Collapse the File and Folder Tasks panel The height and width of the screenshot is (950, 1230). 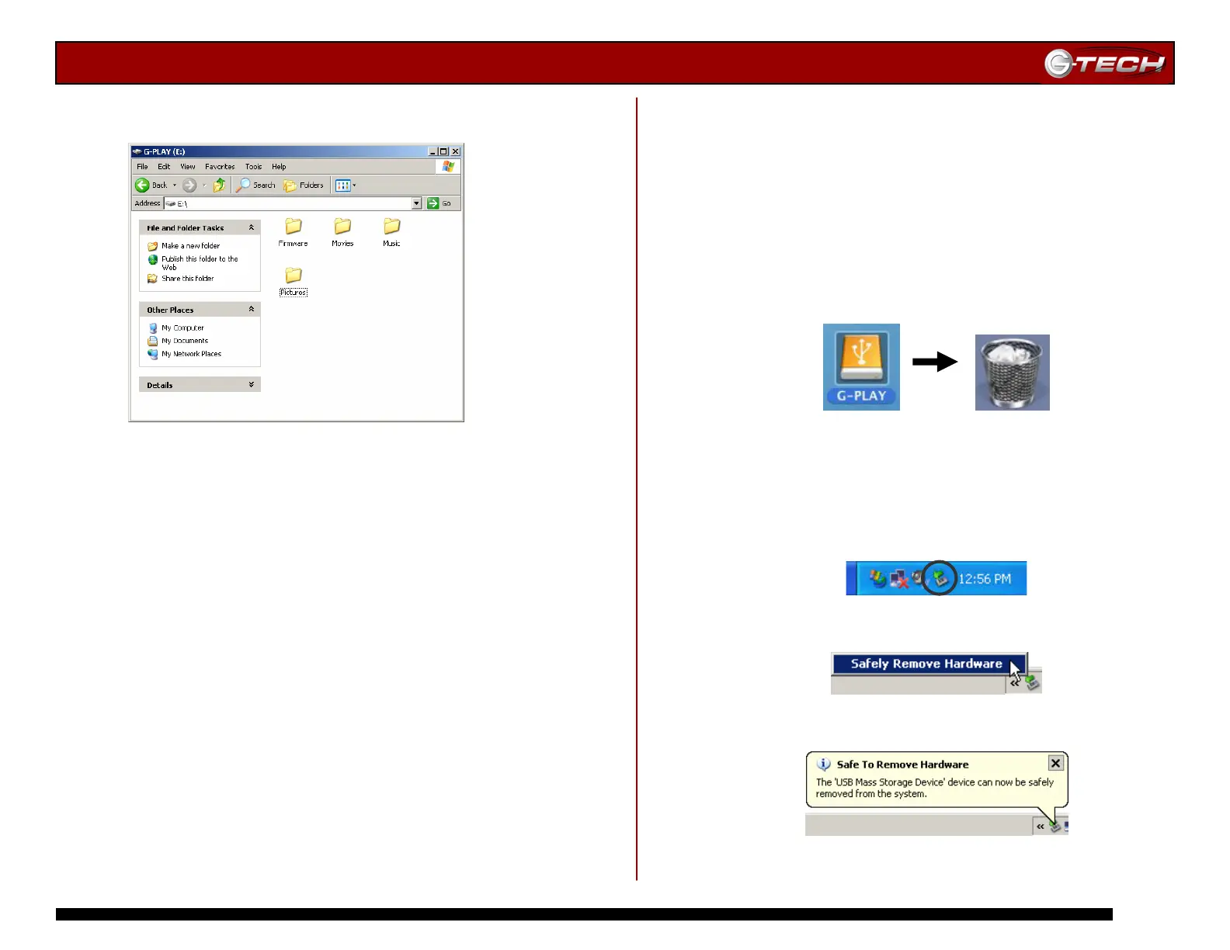252,227
